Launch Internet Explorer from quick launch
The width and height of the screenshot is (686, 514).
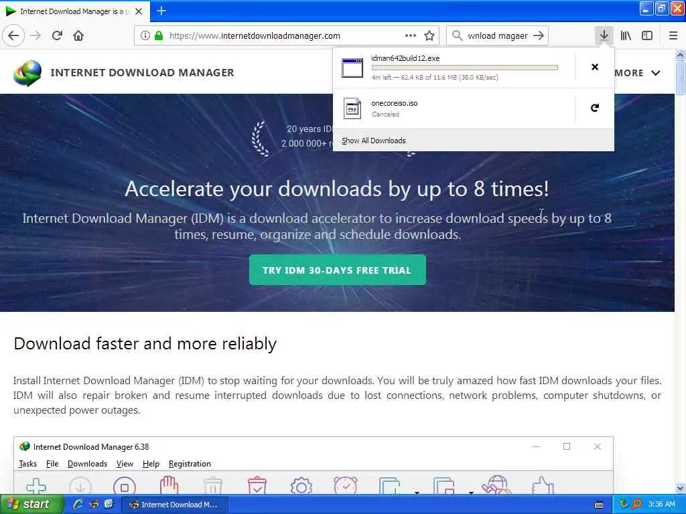coord(79,505)
